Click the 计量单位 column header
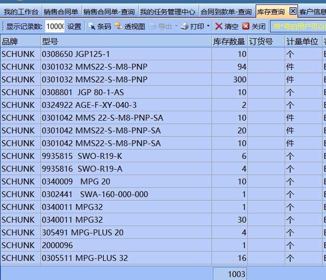Image resolution: width=326 pixels, height=280 pixels. point(303,41)
